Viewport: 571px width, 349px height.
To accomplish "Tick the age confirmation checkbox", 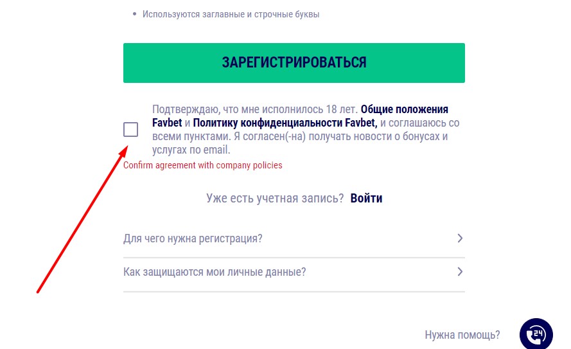I will tap(130, 129).
